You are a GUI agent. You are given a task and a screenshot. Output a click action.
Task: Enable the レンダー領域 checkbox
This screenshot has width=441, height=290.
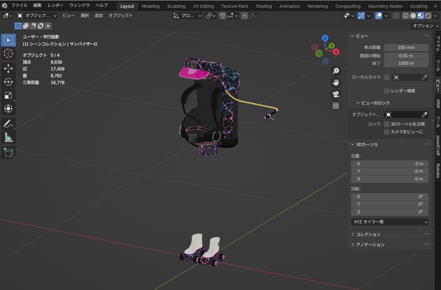click(387, 91)
